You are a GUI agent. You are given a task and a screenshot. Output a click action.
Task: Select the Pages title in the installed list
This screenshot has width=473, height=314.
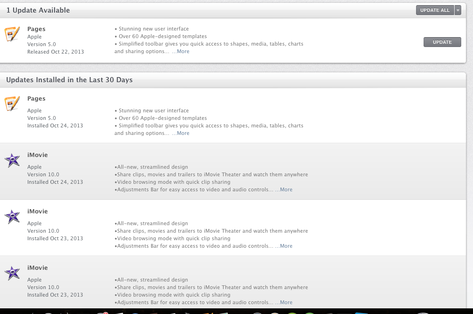coord(36,99)
